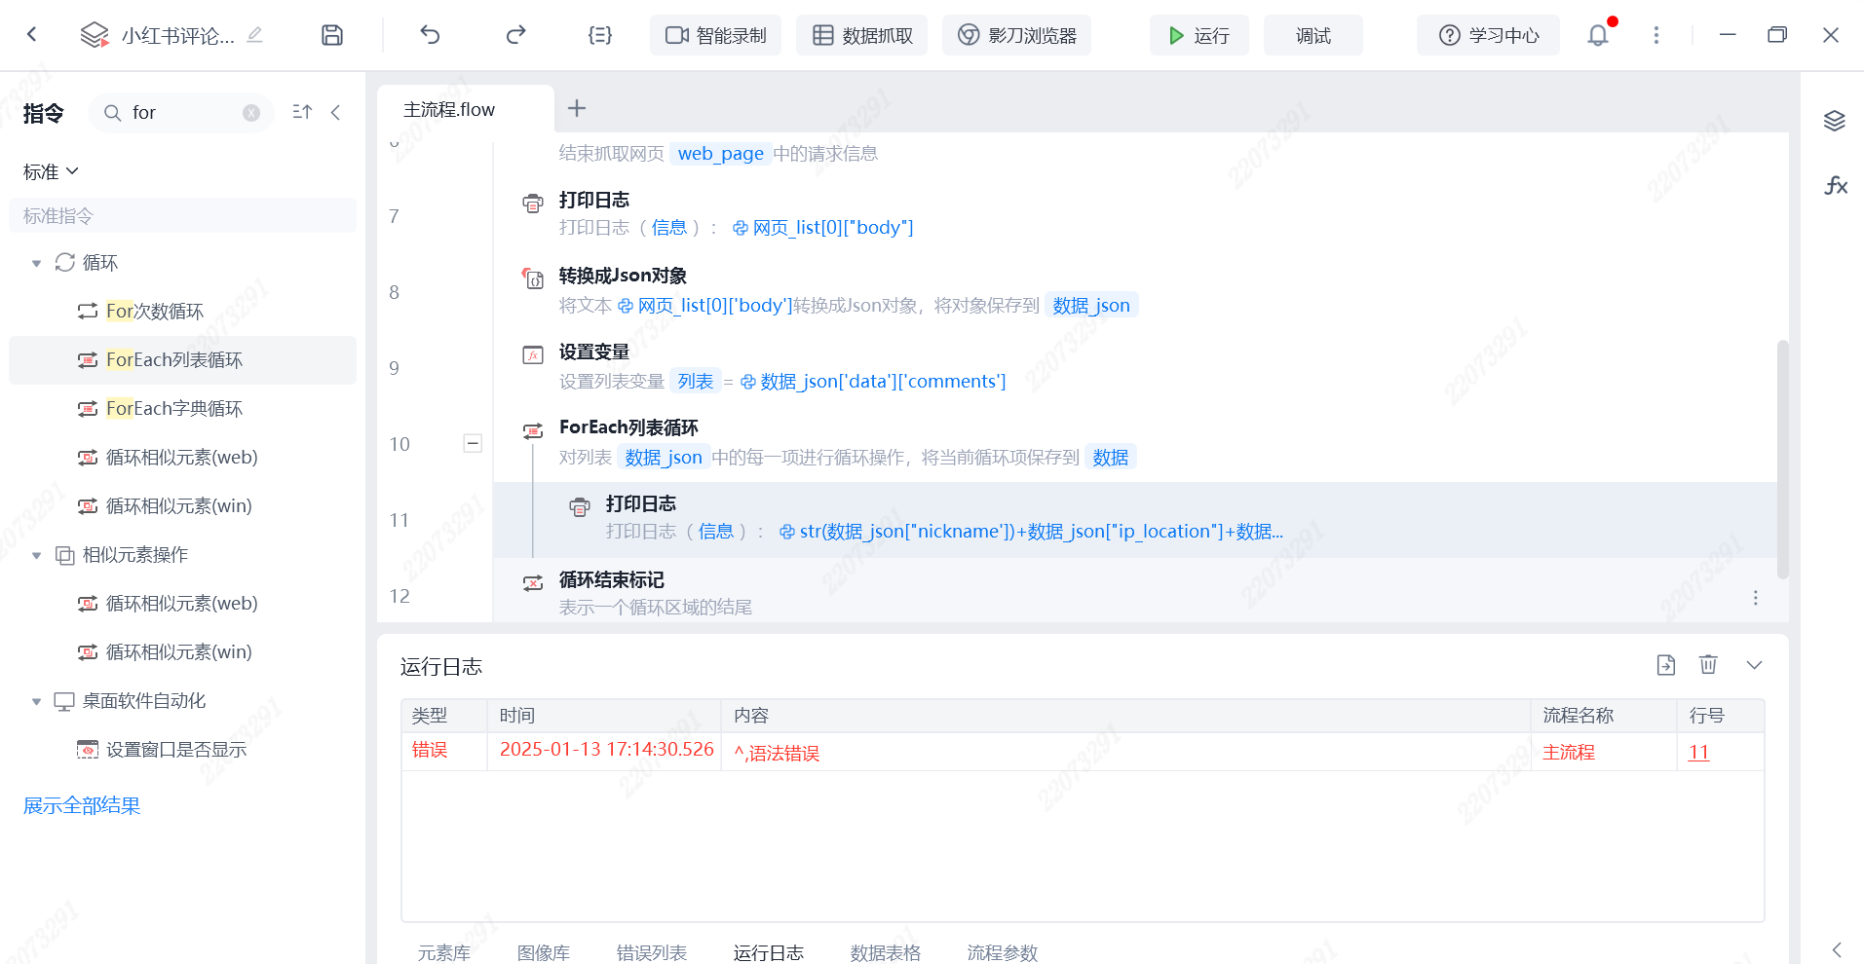The height and width of the screenshot is (964, 1864).
Task: Select 设置窗口是否显示 instruction
Action: (182, 750)
